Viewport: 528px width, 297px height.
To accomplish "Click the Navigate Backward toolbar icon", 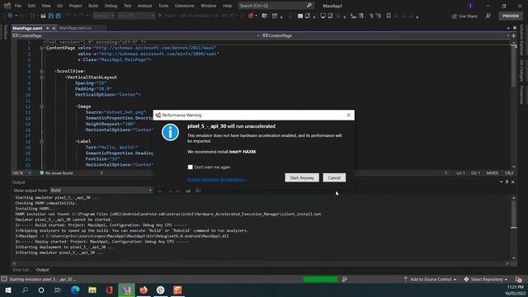I will coord(10,16).
